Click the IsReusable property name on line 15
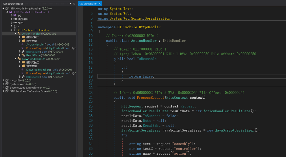Image resolution: width=286 pixels, height=157 pixels. 147,59
